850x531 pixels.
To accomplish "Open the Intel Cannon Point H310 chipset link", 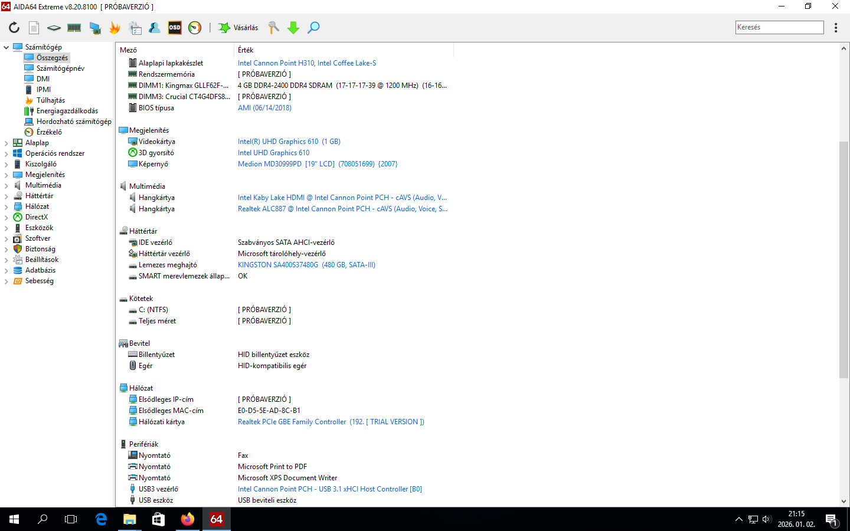I will click(307, 63).
